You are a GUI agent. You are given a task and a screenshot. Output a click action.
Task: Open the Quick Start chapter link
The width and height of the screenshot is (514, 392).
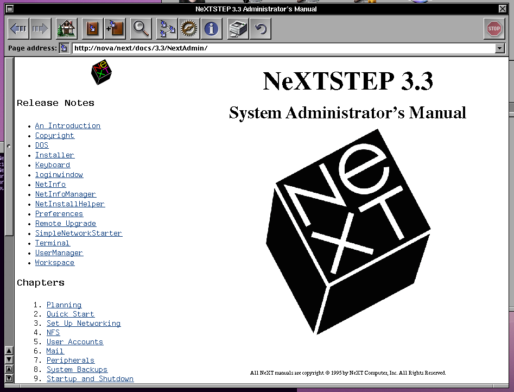click(x=70, y=314)
